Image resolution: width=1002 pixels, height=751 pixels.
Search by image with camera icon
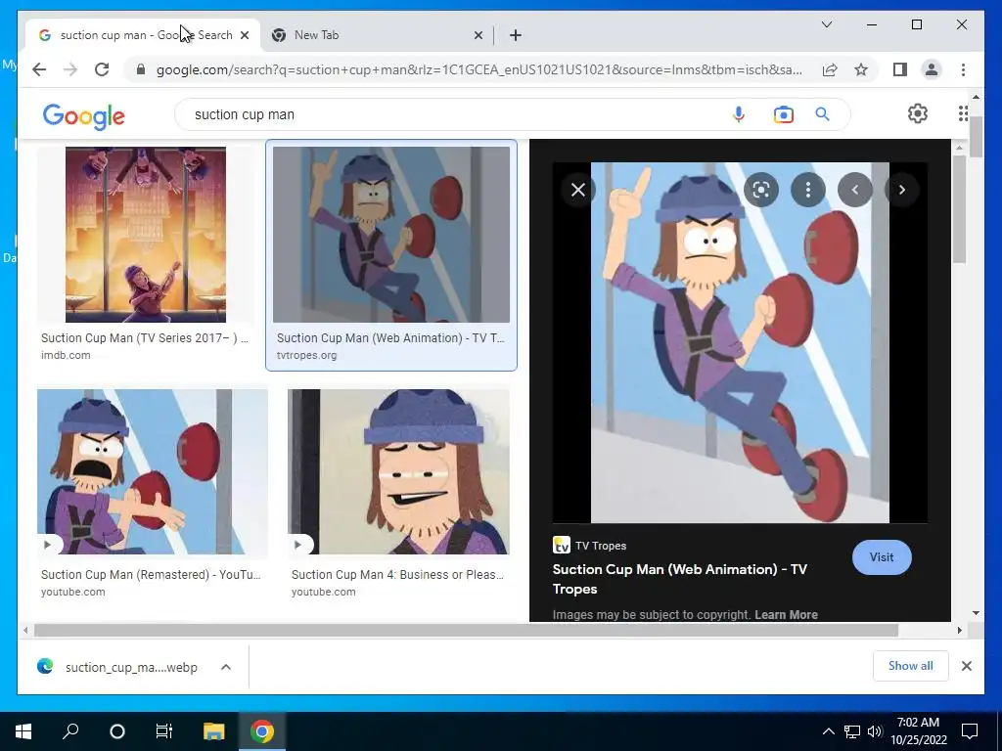coord(783,114)
